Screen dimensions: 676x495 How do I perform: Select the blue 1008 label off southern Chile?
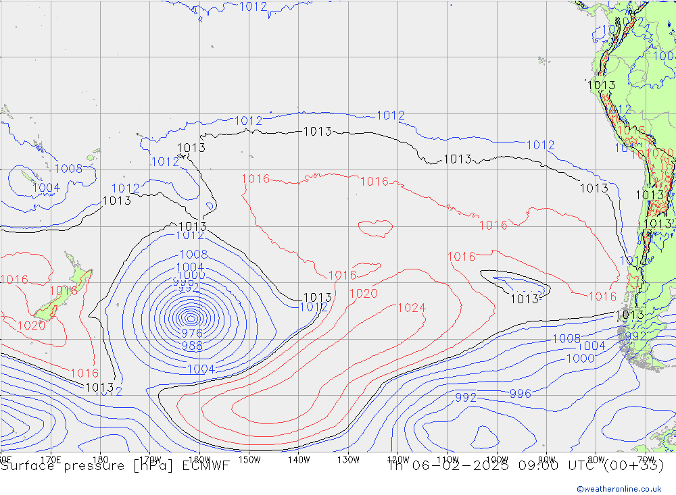coord(566,338)
